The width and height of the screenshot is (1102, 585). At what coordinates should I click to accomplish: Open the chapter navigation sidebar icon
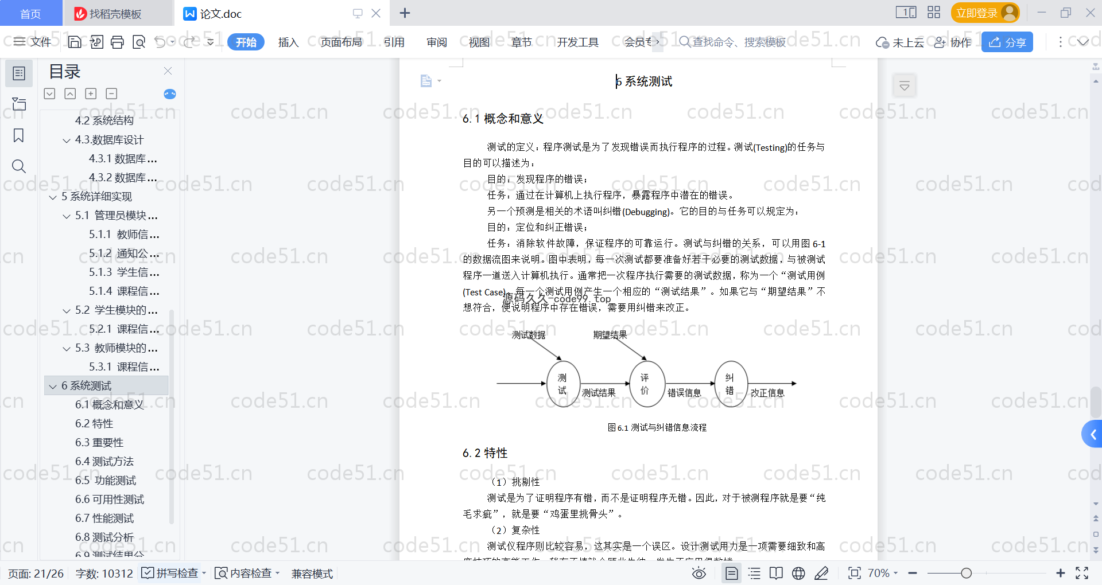tap(19, 104)
